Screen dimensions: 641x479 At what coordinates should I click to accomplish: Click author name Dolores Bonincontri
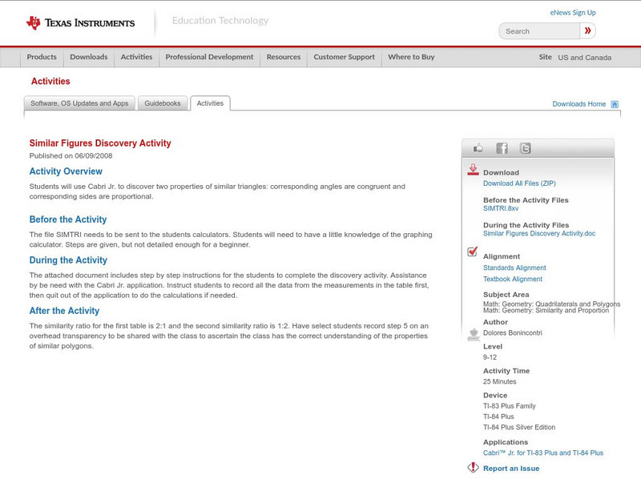[513, 332]
